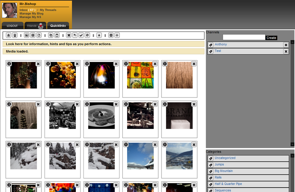Show info for the dessert plate photo
Viewport: 295px width, 192px height.
tap(87, 104)
